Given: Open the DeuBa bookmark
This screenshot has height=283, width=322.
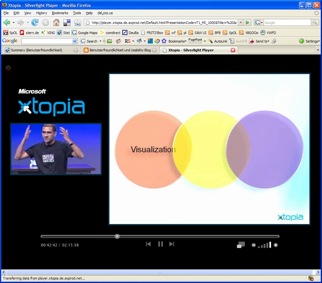Looking at the screenshot, I should coord(130,32).
